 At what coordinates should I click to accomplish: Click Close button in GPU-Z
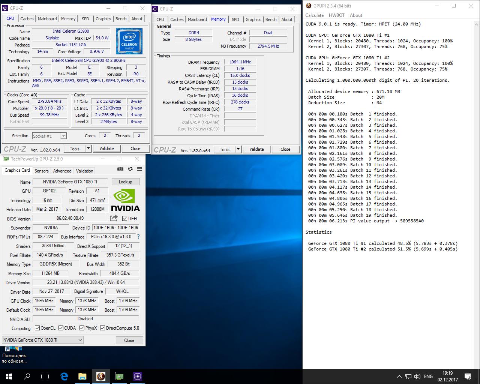tap(129, 340)
